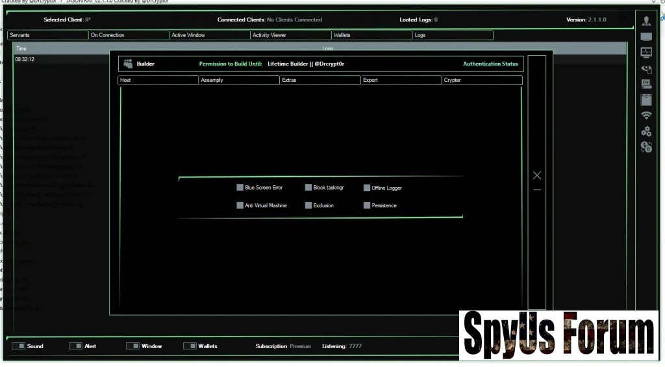Screen dimensions: 665x367
Task: Click the window panel icon above Wi-Fi icon
Action: click(646, 99)
